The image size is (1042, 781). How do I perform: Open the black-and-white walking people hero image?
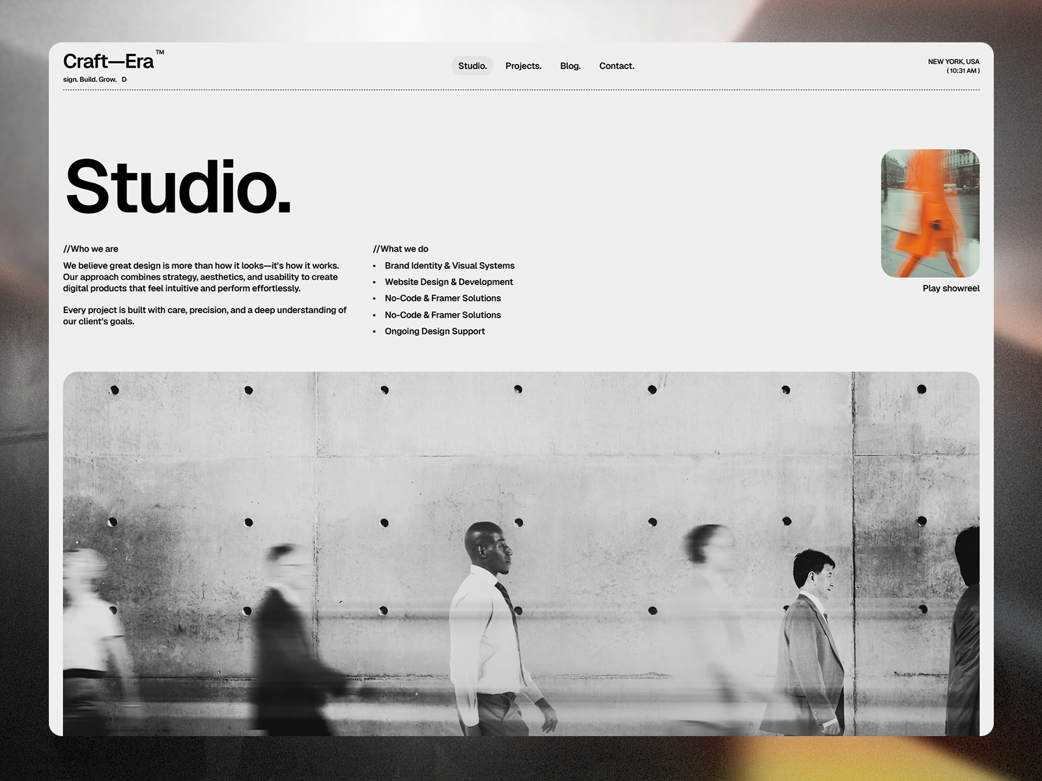point(521,553)
